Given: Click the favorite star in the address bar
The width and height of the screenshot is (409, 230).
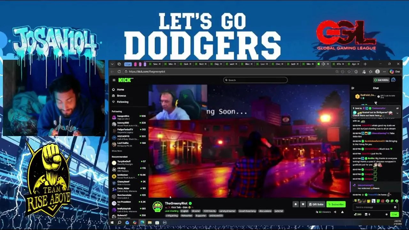Looking at the screenshot, I should pyautogui.click(x=350, y=72).
